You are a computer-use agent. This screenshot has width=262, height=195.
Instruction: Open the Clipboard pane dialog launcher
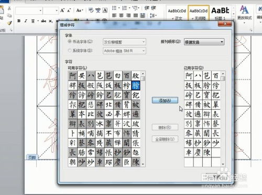pos(11,30)
